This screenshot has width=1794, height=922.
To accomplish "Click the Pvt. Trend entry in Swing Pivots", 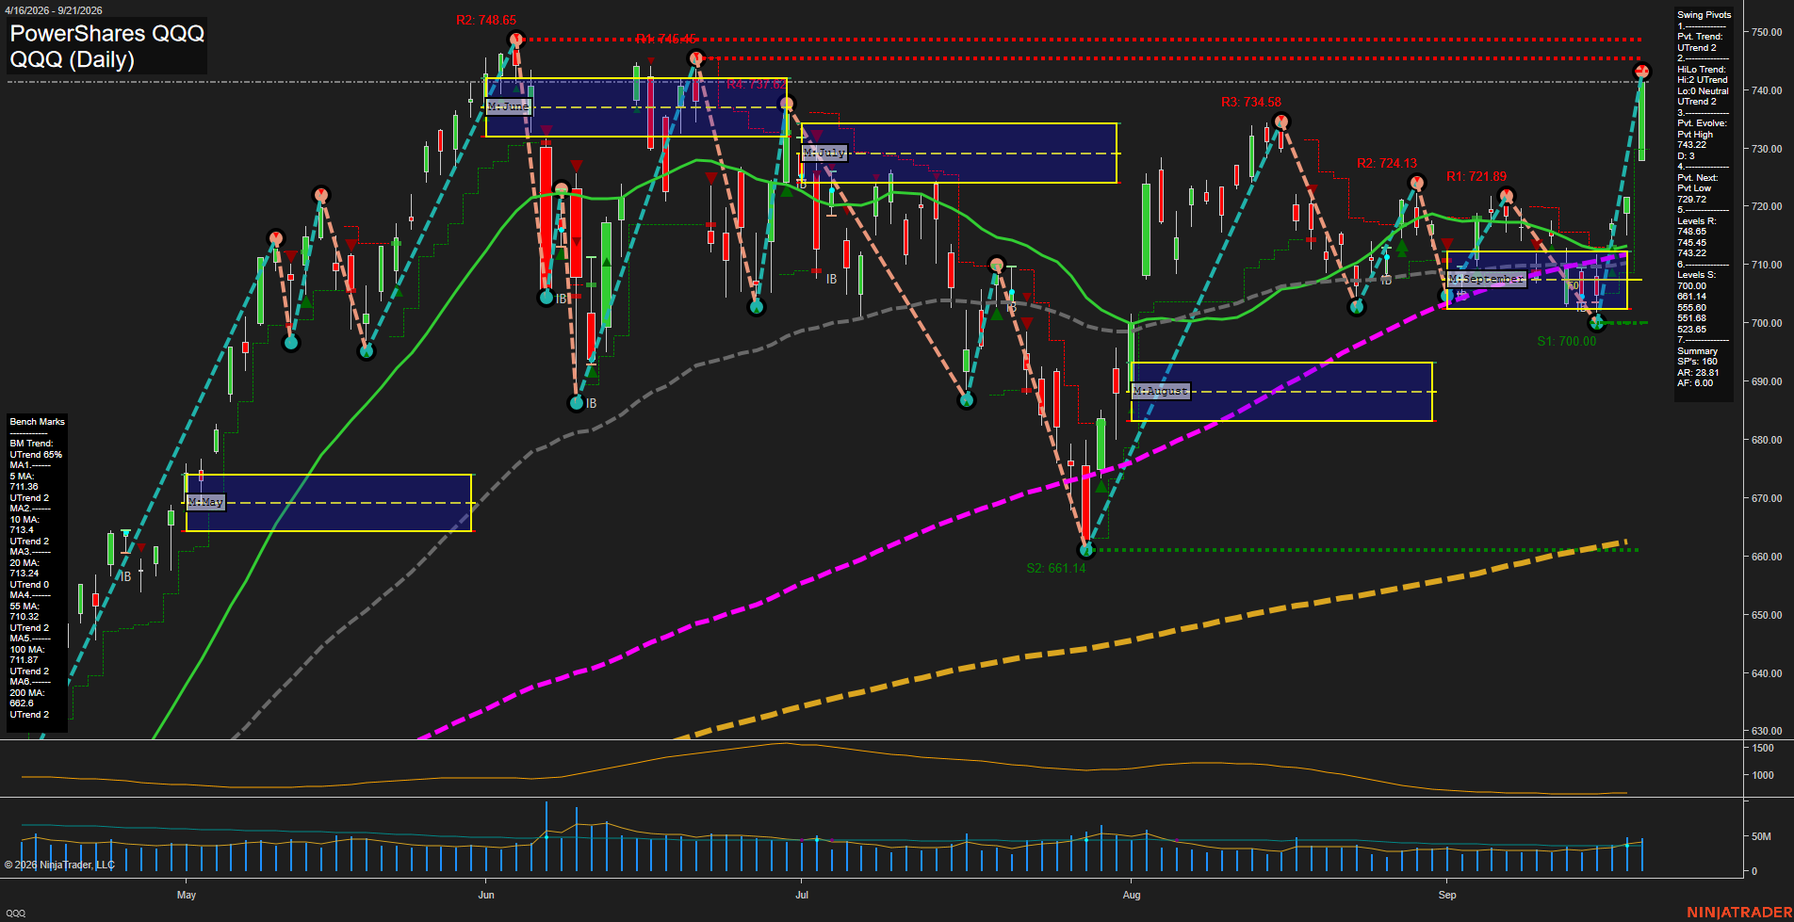I will 1700,42.
